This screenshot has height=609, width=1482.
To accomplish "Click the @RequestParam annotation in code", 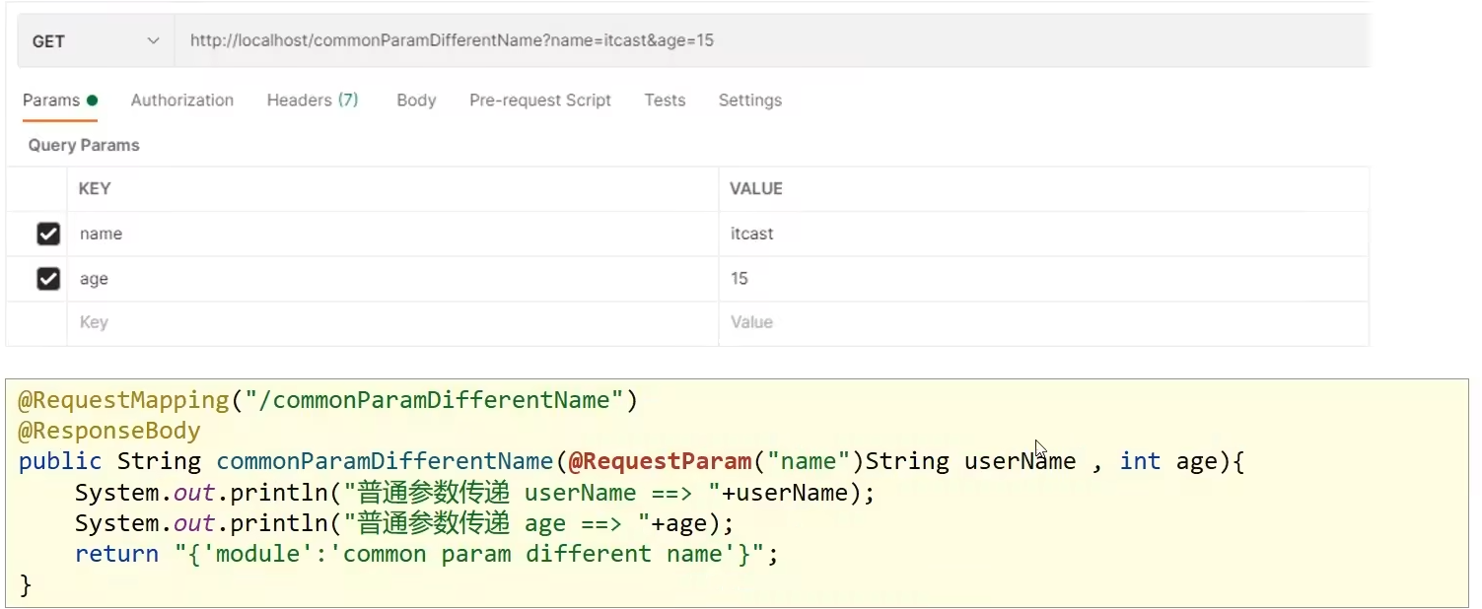I will pos(660,461).
